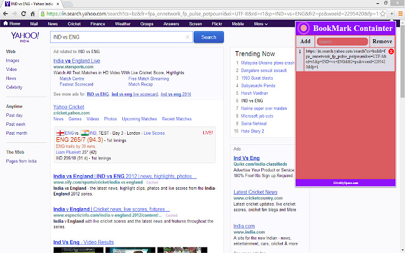Open Ind Vs Eng Video Results

click(x=84, y=242)
